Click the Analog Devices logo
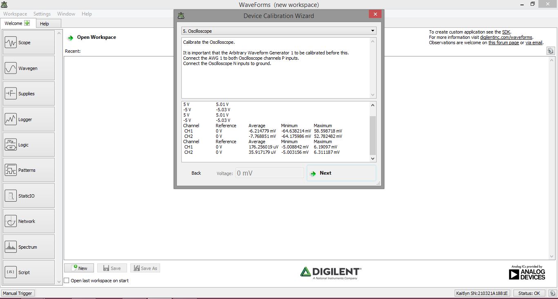558x299 pixels. tap(527, 272)
